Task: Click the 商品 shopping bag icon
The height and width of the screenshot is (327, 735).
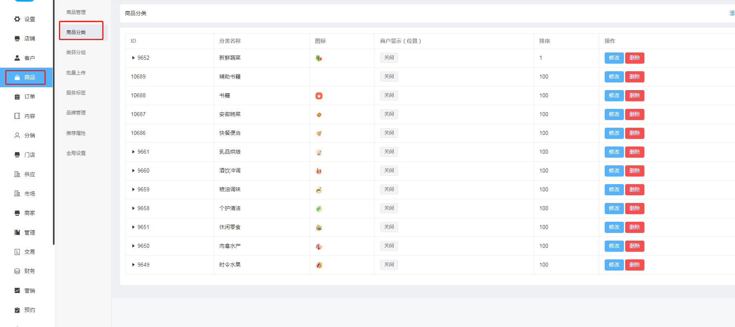Action: [17, 77]
